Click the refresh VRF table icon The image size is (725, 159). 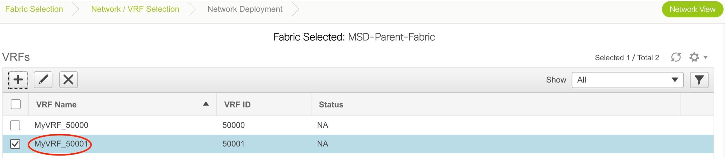click(x=676, y=57)
